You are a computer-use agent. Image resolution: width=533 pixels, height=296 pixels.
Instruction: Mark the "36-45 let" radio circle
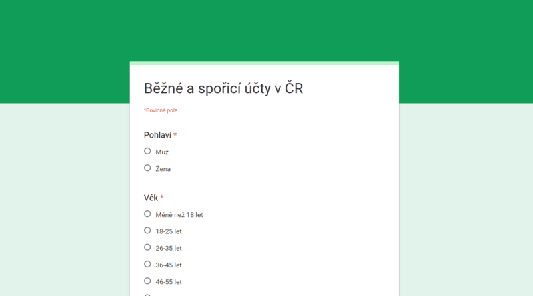tap(147, 264)
